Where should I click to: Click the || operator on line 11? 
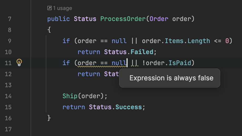[135, 63]
